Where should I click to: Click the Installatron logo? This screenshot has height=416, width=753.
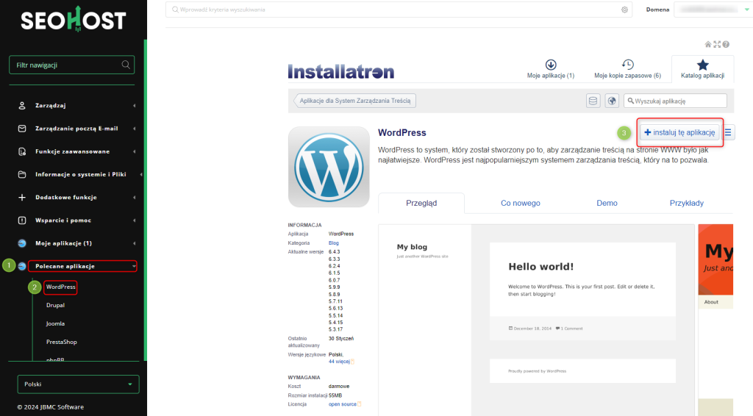pos(341,71)
